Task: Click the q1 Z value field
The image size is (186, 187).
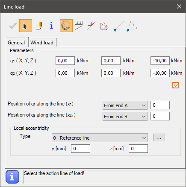Action: (x=160, y=61)
